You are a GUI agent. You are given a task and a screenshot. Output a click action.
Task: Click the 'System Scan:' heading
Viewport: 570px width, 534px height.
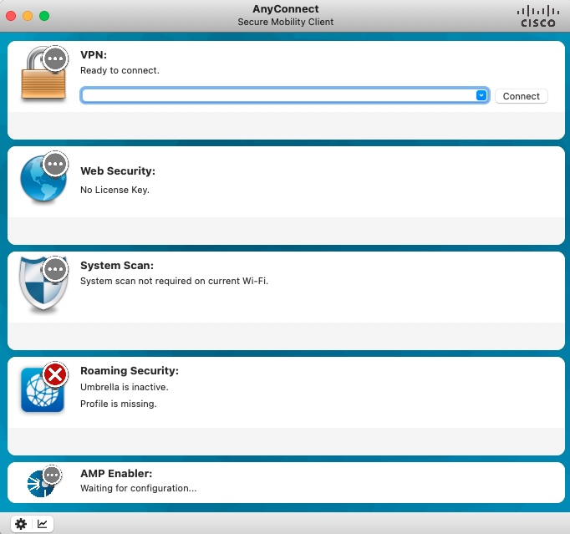click(x=117, y=266)
